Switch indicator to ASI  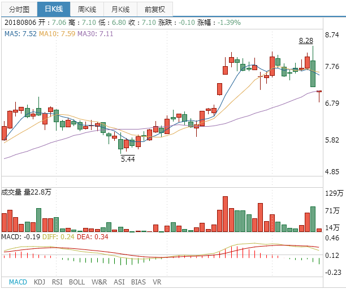[119, 282]
